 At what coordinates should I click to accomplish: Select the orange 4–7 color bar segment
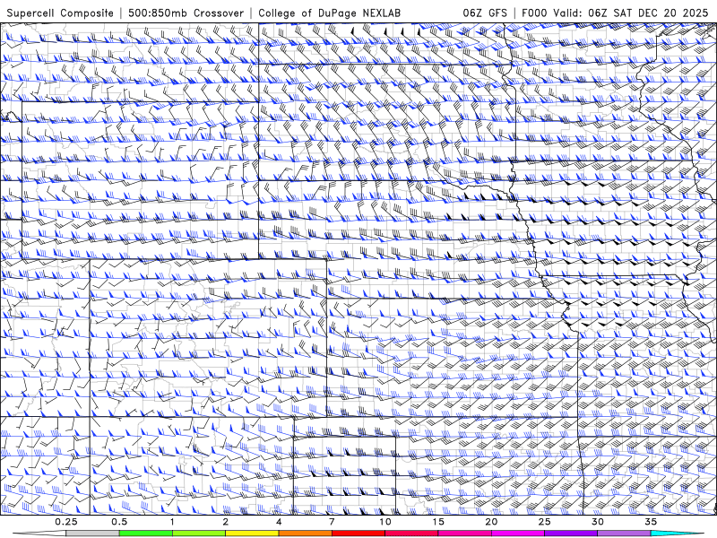click(305, 534)
